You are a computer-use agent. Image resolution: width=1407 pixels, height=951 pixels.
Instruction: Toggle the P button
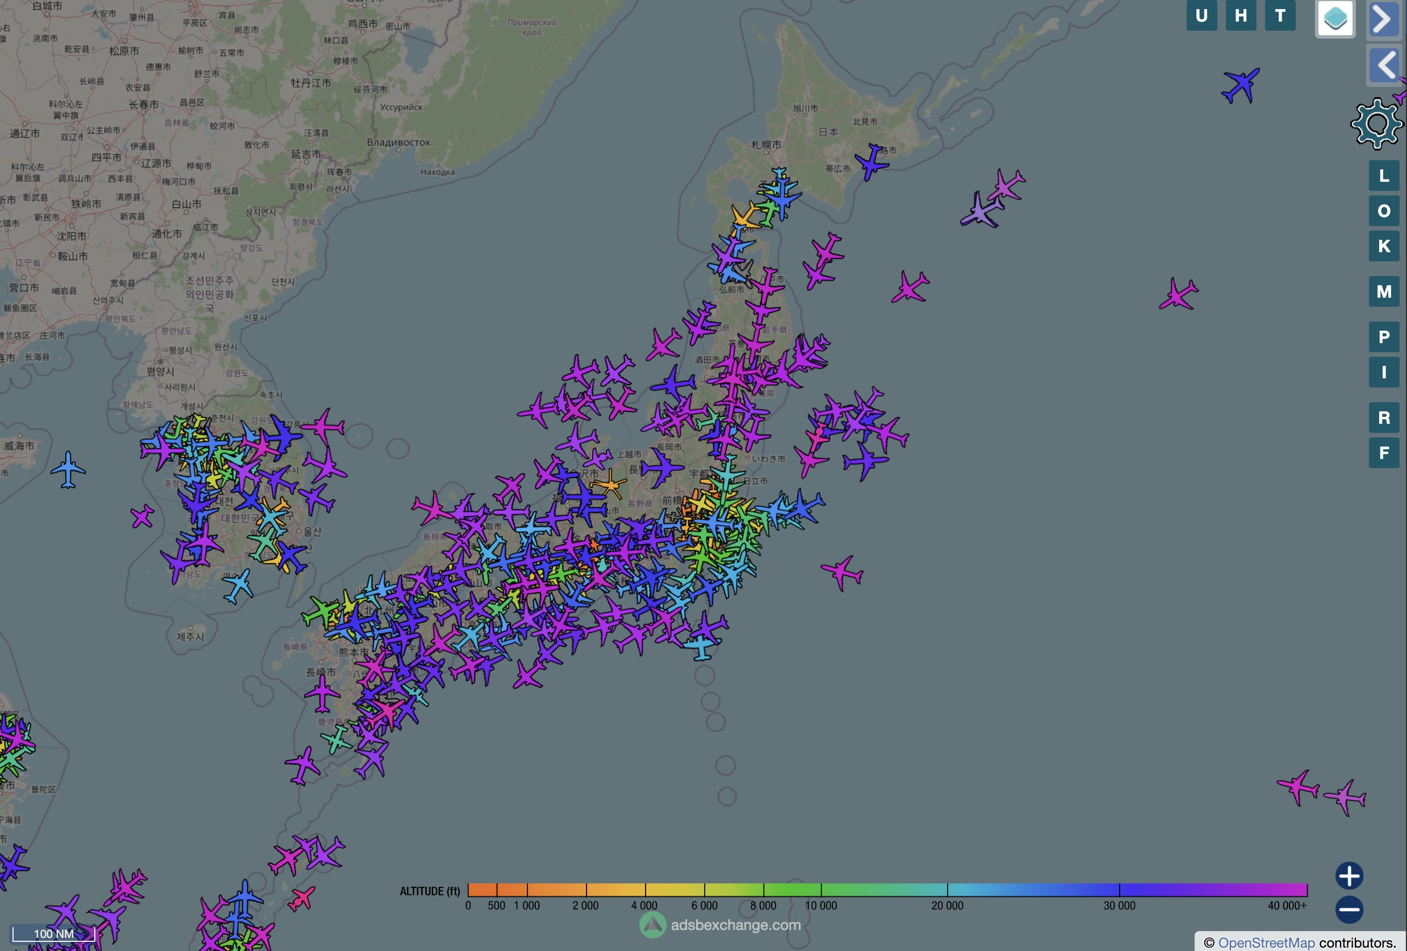pyautogui.click(x=1383, y=337)
